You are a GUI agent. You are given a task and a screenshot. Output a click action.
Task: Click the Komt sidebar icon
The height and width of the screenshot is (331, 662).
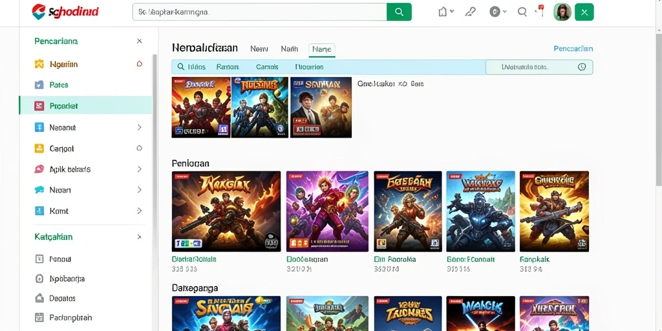39,211
